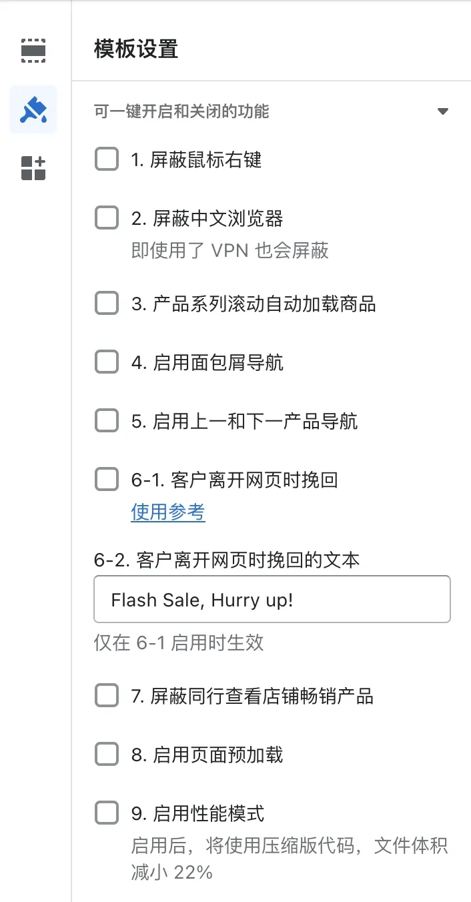Turn on breadcrumb navigation option 4
Screen dimensions: 471x902
click(x=106, y=362)
